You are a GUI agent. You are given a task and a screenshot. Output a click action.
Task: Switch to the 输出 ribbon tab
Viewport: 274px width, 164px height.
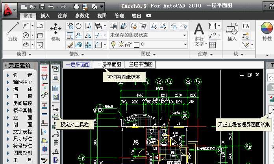tap(137, 16)
